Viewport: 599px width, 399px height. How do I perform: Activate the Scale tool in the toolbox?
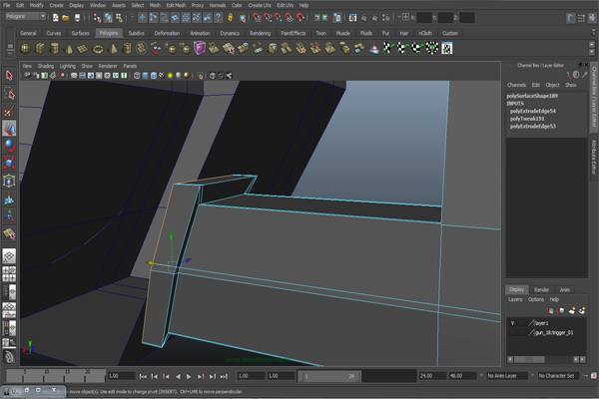tap(9, 163)
